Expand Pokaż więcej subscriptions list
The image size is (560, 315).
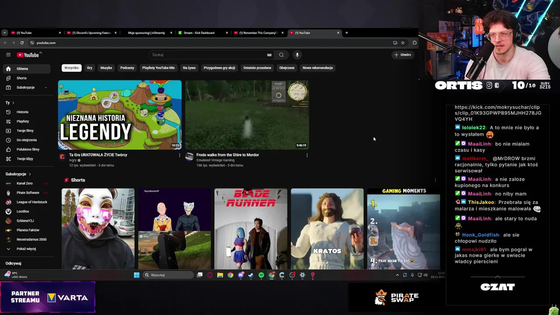pyautogui.click(x=27, y=249)
